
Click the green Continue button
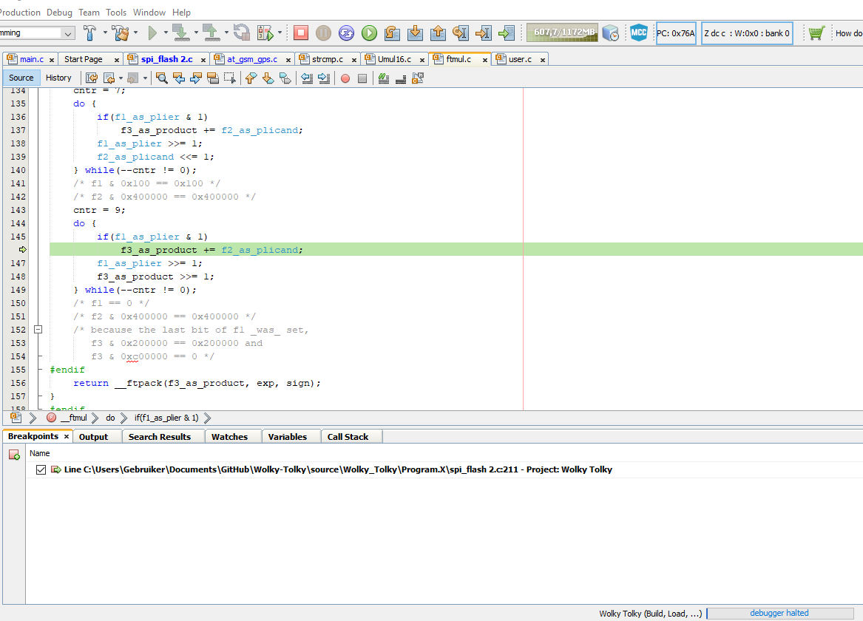[369, 33]
